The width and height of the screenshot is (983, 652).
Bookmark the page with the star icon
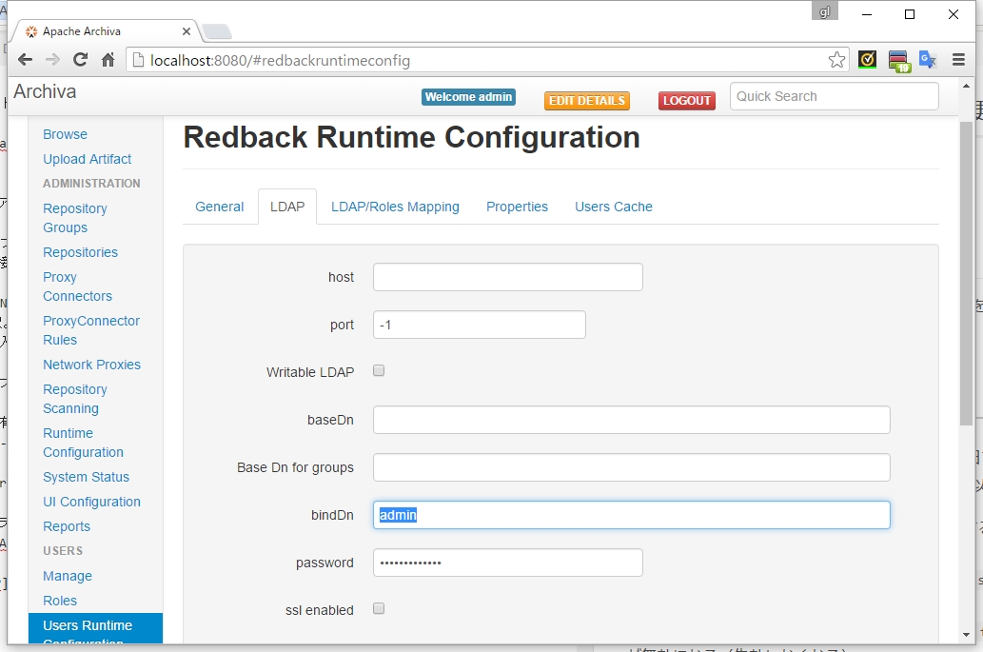[836, 59]
